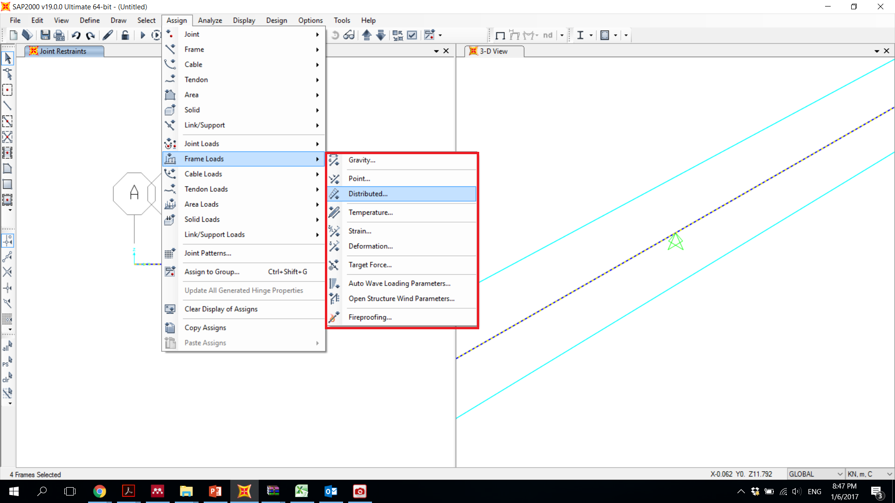Click the New Model toolbar icon
895x503 pixels.
point(14,35)
